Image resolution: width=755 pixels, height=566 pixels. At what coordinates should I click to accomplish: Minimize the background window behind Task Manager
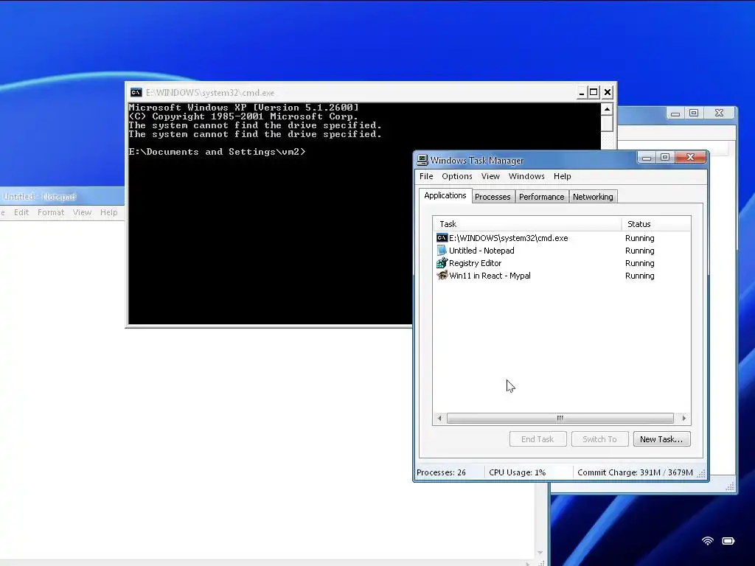(x=675, y=113)
